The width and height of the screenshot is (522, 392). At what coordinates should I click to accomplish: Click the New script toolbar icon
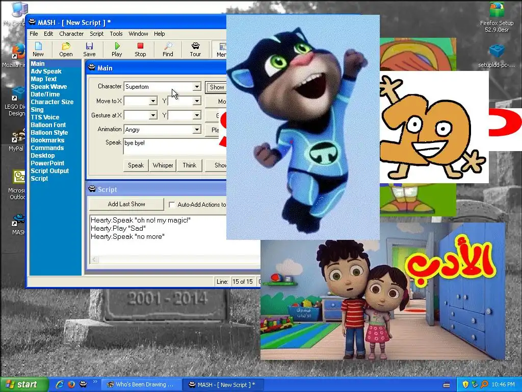click(38, 50)
